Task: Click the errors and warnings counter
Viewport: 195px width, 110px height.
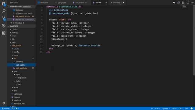Action: 15,108
